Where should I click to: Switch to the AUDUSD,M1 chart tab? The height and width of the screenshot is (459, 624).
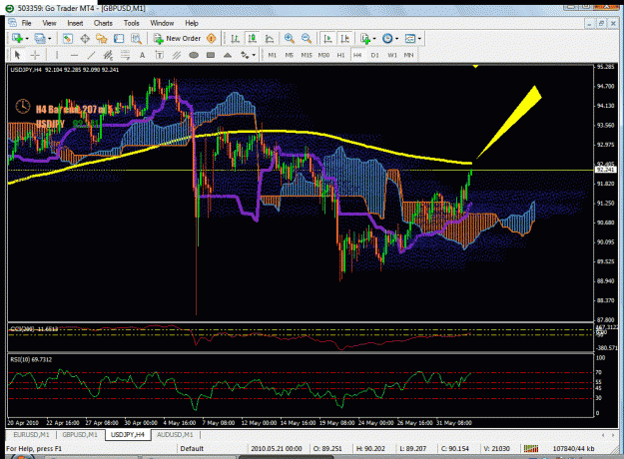point(175,435)
